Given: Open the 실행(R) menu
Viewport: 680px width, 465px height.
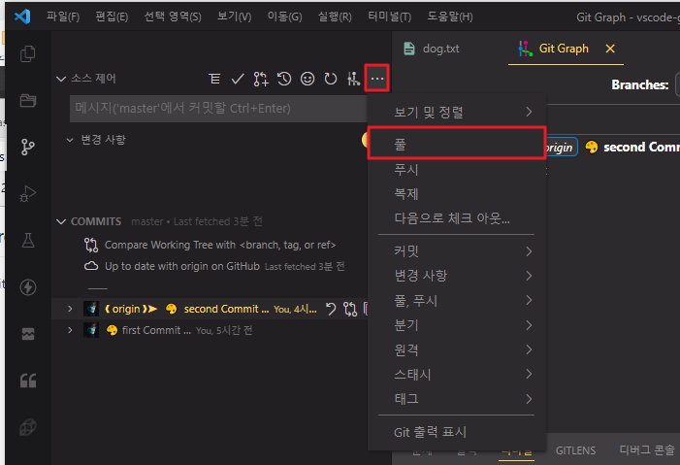Looking at the screenshot, I should (335, 17).
